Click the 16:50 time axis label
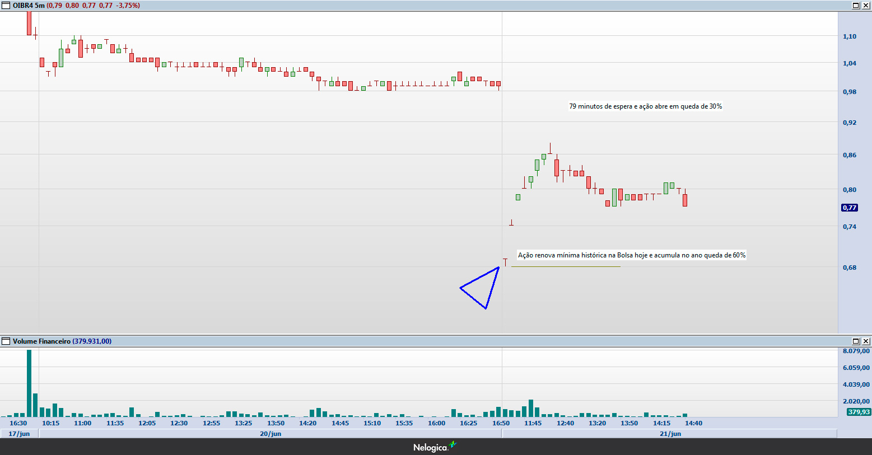Screen dimensions: 872x455 [501, 423]
